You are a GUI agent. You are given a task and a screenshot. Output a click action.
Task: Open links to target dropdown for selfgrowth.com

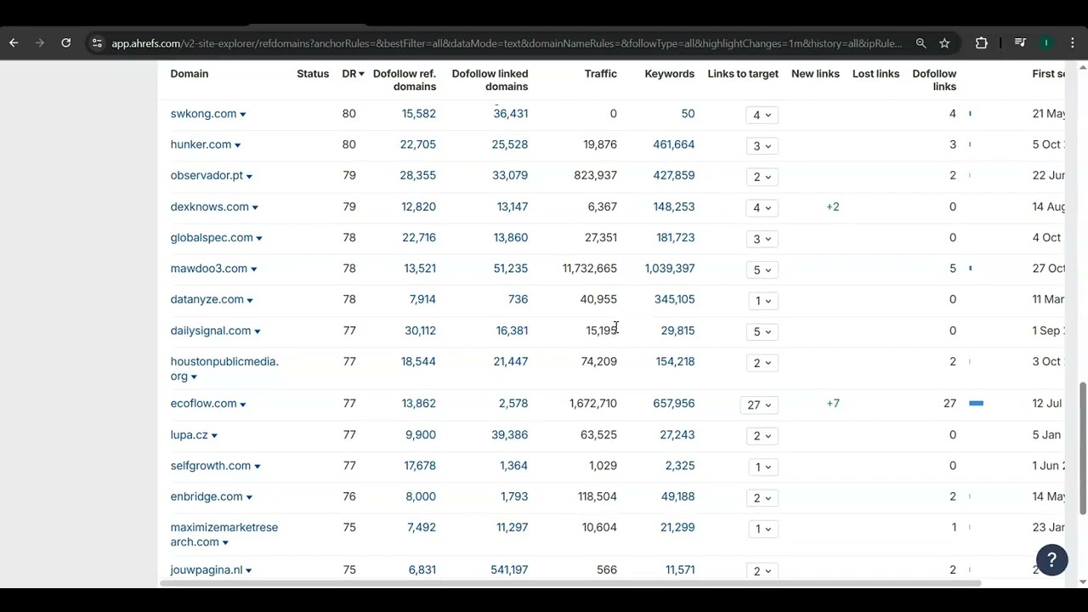pyautogui.click(x=762, y=467)
